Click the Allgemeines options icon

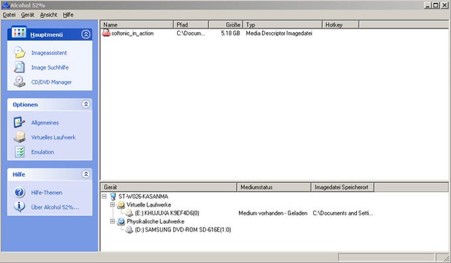[19, 122]
